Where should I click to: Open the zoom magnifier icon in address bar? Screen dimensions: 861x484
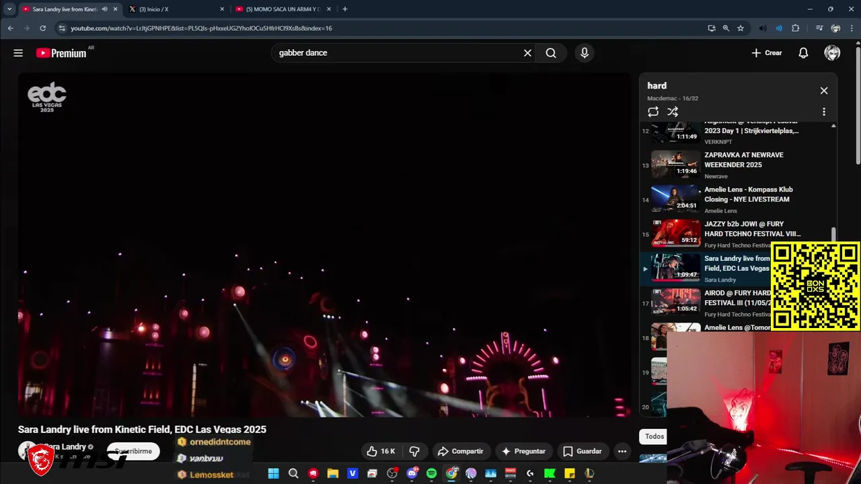coord(726,28)
